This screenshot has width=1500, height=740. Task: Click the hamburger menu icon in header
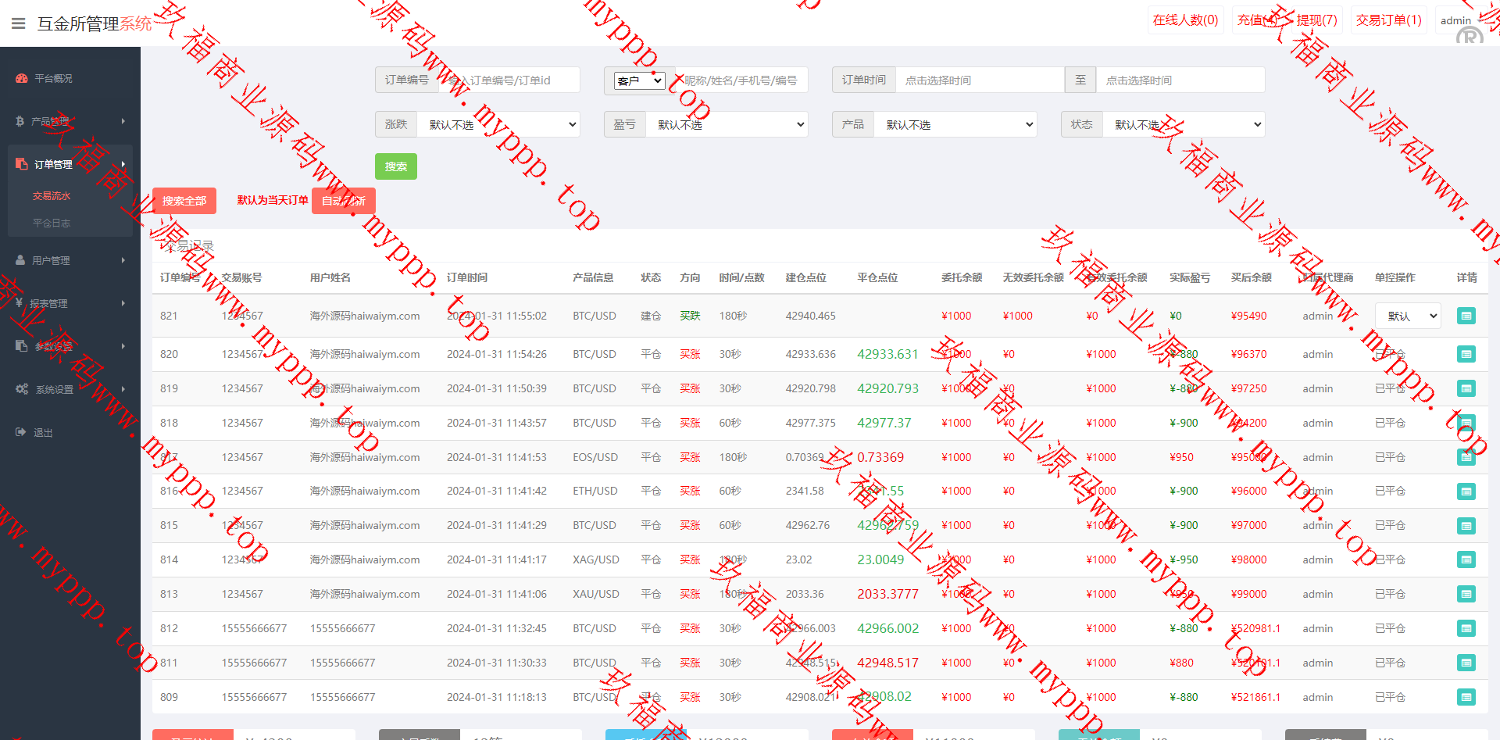19,23
